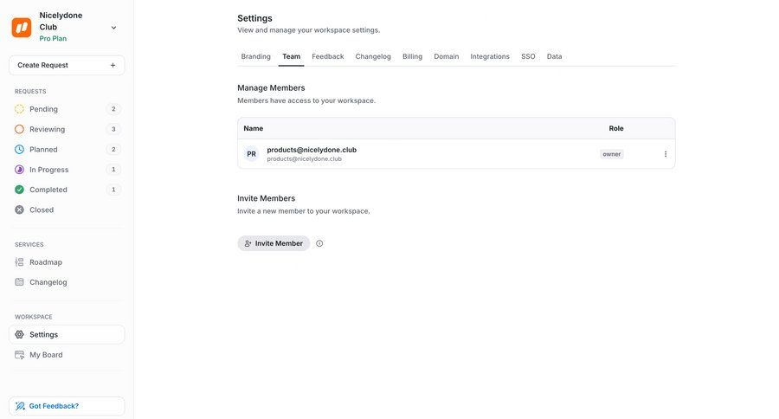
Task: Open the Integrations tab
Action: [490, 56]
